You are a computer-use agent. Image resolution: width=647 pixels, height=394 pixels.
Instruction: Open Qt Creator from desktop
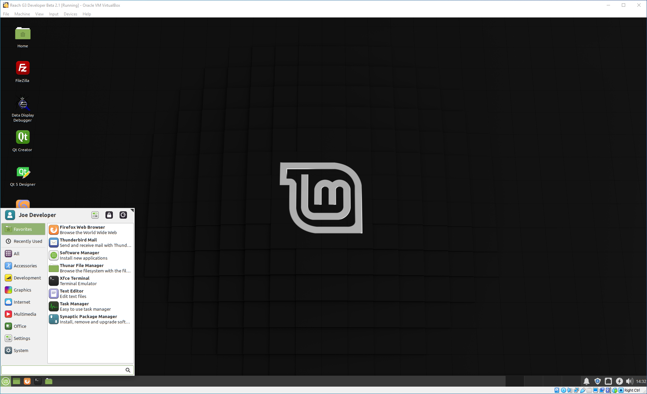(23, 137)
